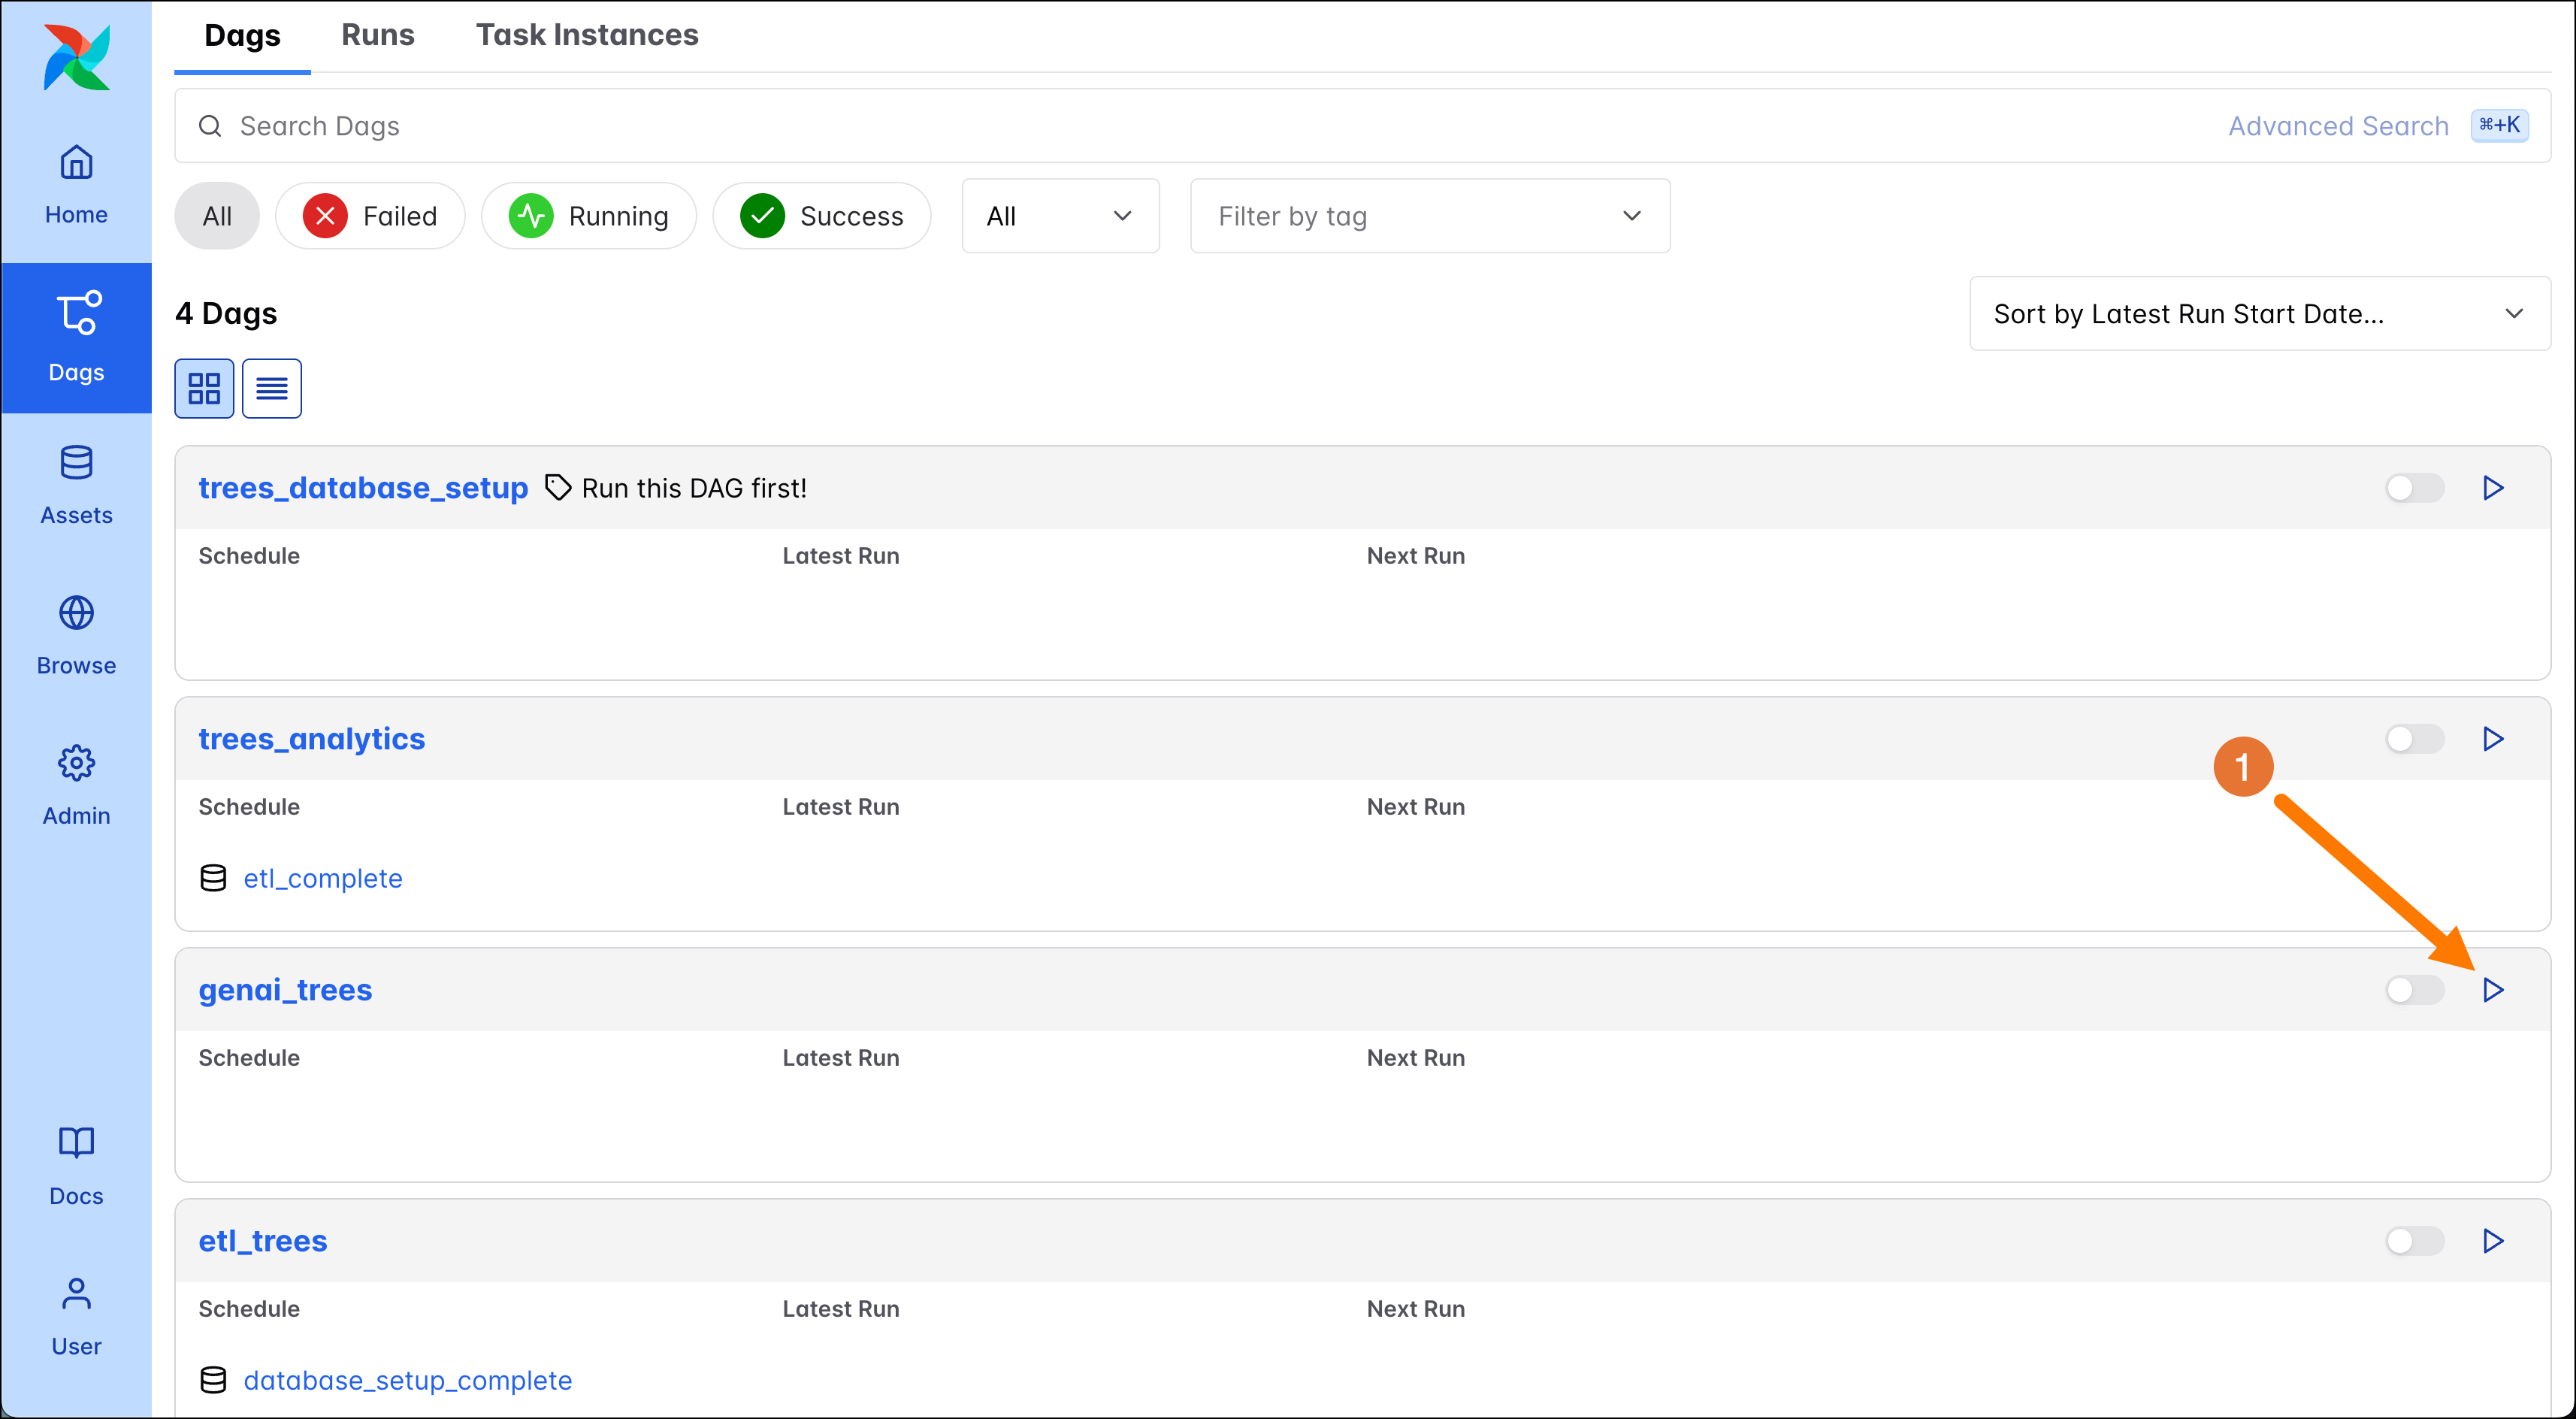Viewport: 2576px width, 1419px height.
Task: Open the Docs page from sidebar
Action: click(76, 1164)
